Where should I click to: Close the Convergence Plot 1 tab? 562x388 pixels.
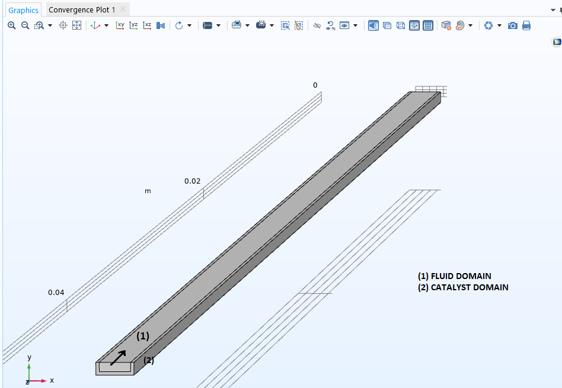point(123,9)
